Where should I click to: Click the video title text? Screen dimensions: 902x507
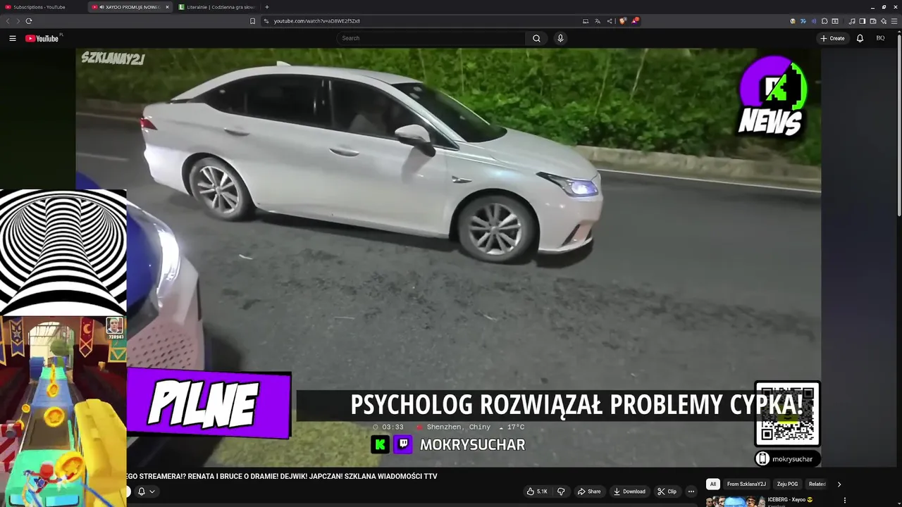point(282,477)
